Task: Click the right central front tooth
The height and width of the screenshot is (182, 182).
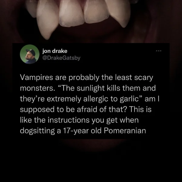Action: click(96, 12)
